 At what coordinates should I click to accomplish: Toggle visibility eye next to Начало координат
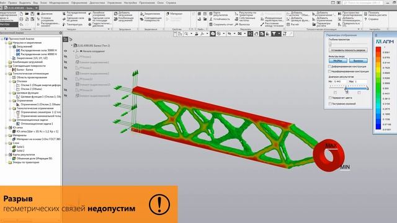(x=66, y=51)
